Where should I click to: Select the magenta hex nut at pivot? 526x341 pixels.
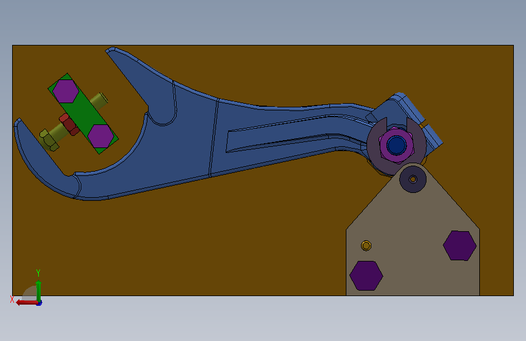[x=396, y=145]
